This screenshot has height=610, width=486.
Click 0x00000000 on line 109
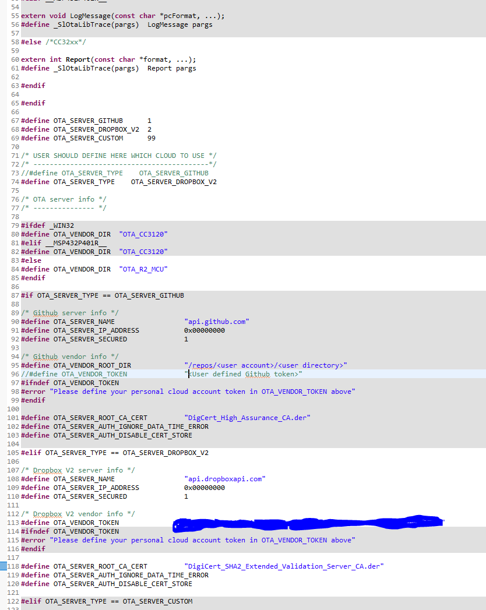(205, 488)
